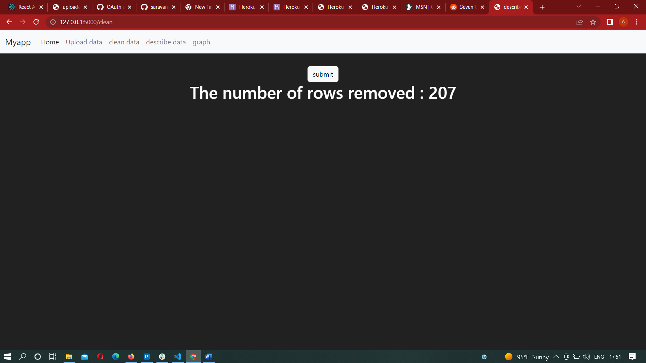The width and height of the screenshot is (646, 363).
Task: Open the share this page icon
Action: [x=580, y=22]
